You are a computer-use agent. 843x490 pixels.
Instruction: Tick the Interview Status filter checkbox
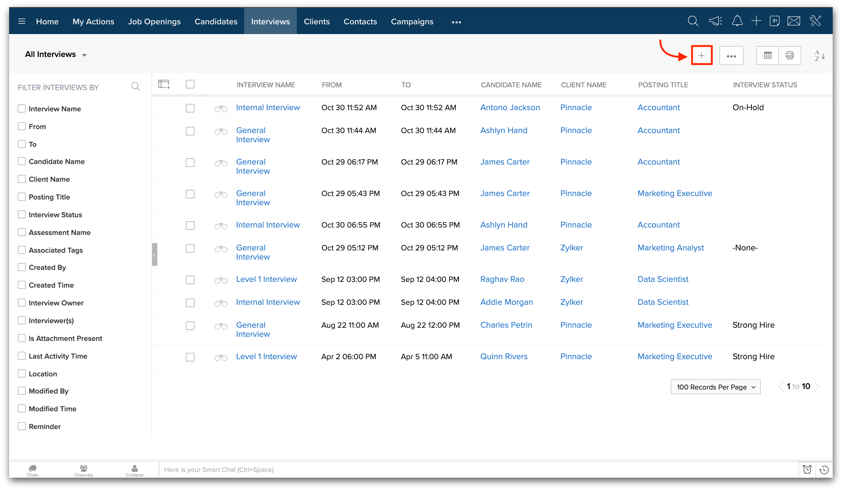pos(22,214)
